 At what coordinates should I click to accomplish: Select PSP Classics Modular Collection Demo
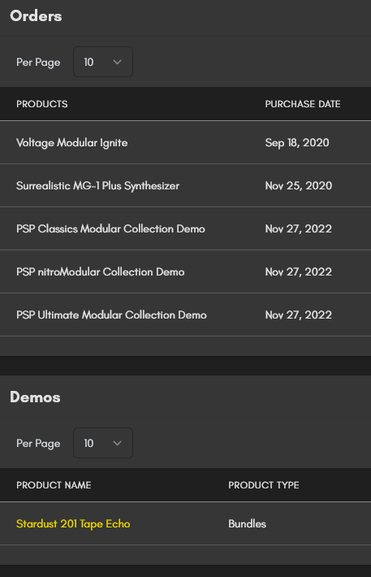(x=110, y=229)
